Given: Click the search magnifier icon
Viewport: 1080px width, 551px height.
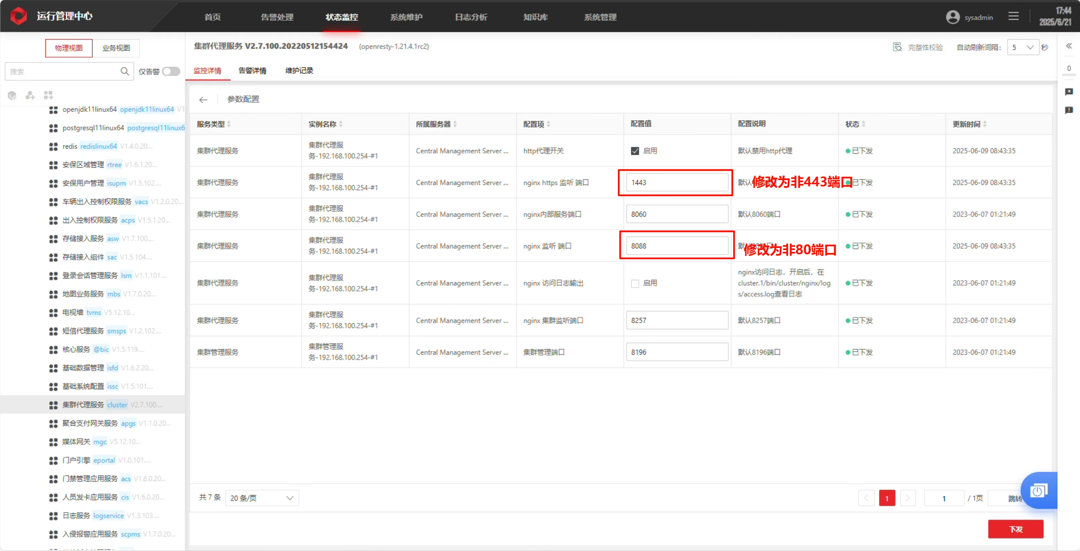Looking at the screenshot, I should (125, 71).
